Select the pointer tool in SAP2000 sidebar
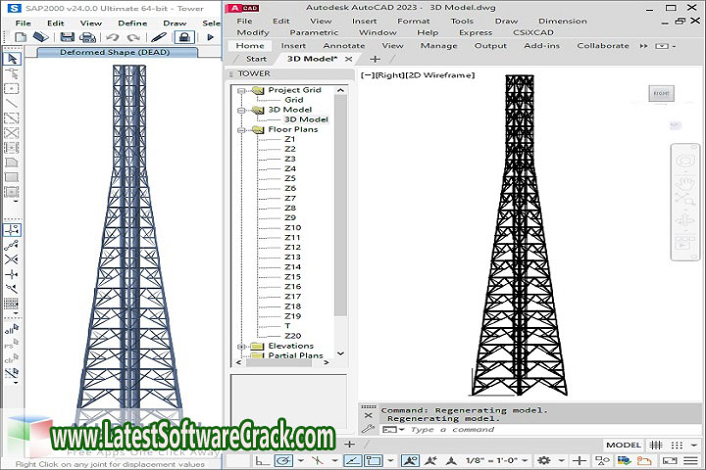 (12, 59)
